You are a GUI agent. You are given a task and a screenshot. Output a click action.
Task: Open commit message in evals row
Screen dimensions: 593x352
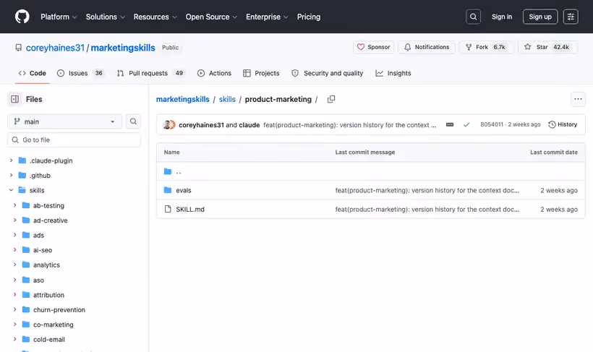click(x=427, y=190)
